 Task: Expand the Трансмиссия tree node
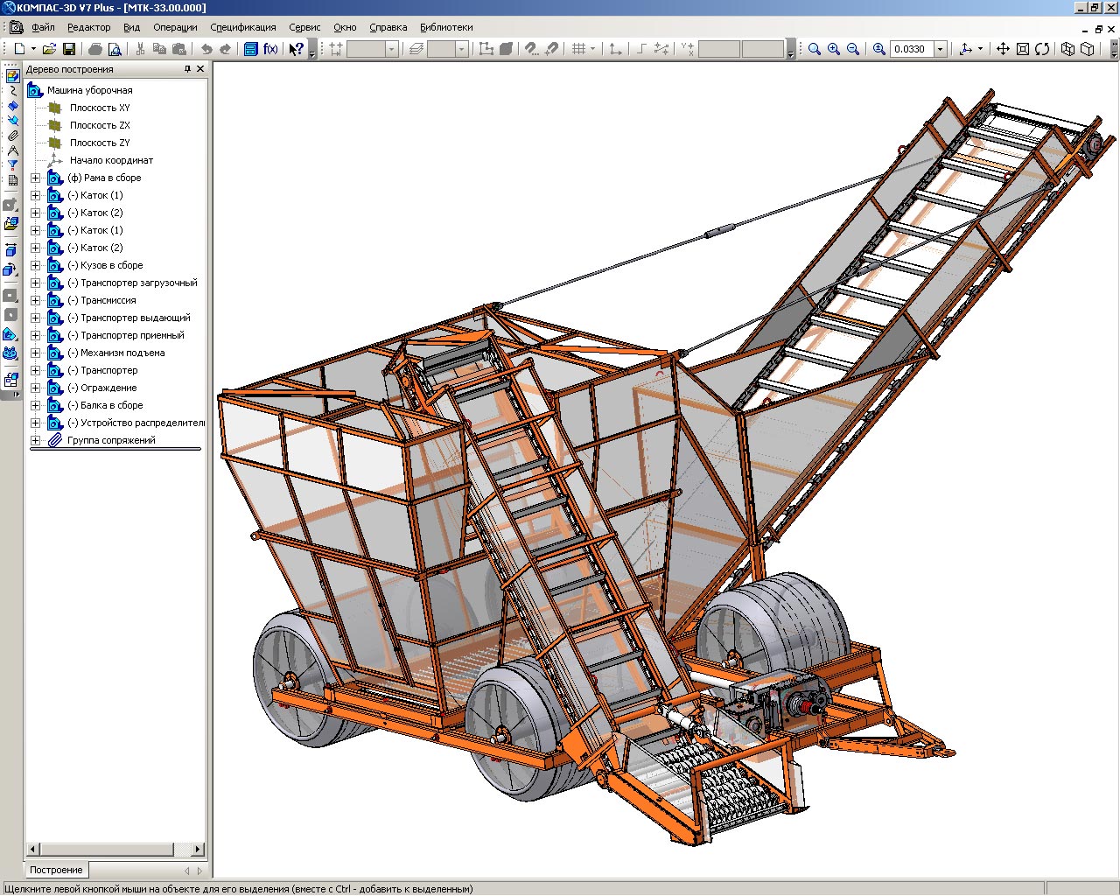click(35, 300)
